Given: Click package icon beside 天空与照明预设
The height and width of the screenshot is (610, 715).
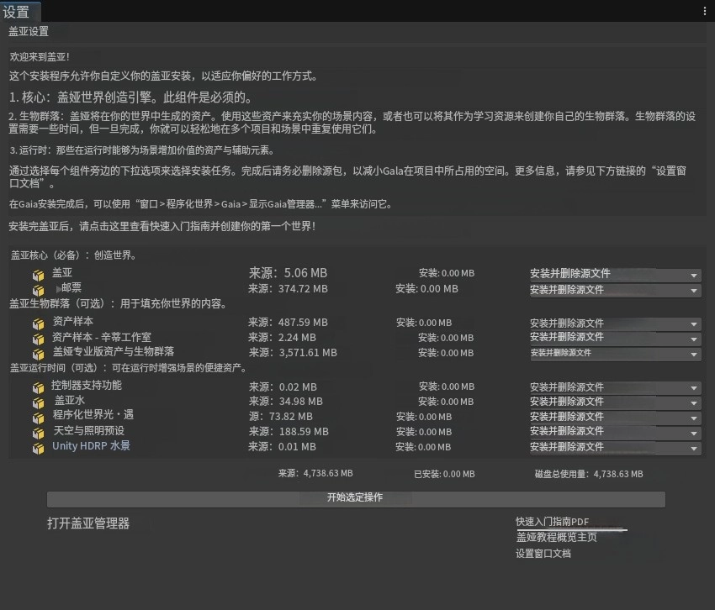Looking at the screenshot, I should [39, 433].
